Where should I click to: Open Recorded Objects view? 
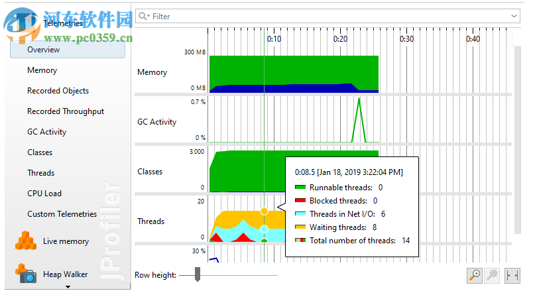[x=58, y=91]
